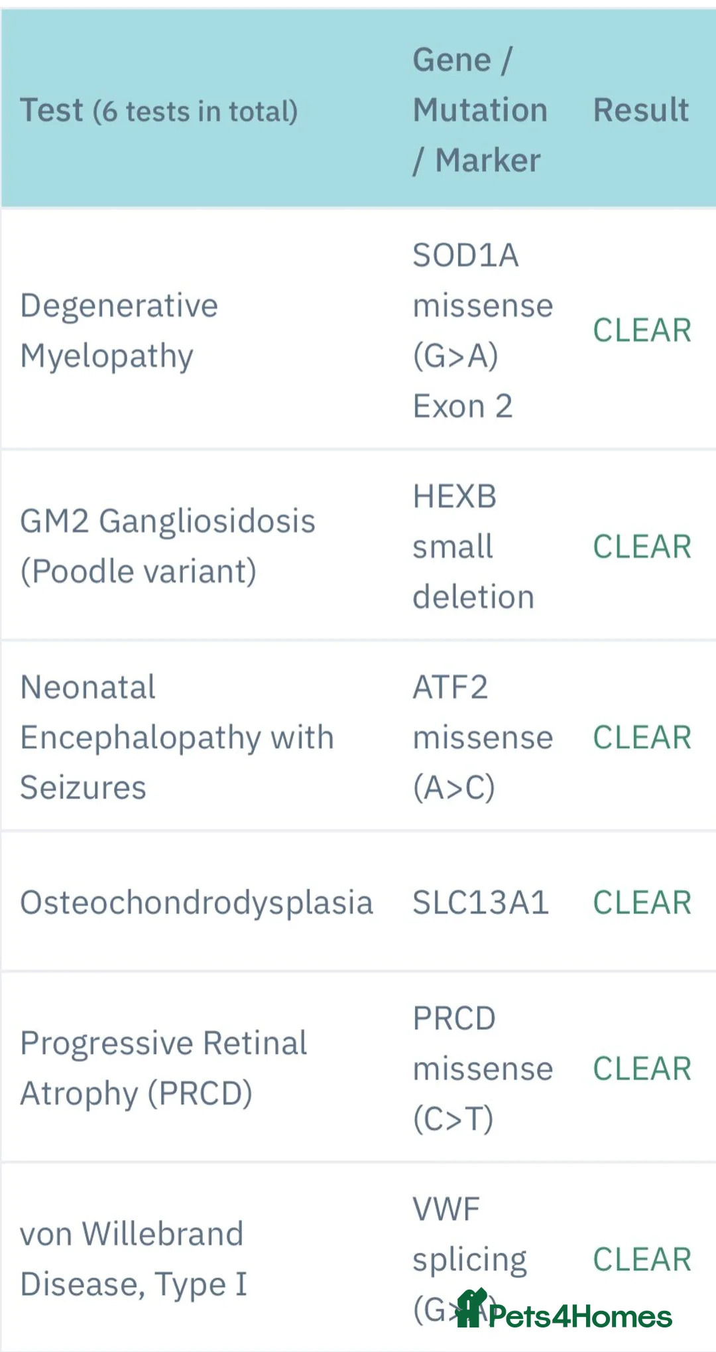The height and width of the screenshot is (1352, 716).
Task: Click Neonatal Encephalopathy with Seizures test
Action: pyautogui.click(x=176, y=737)
